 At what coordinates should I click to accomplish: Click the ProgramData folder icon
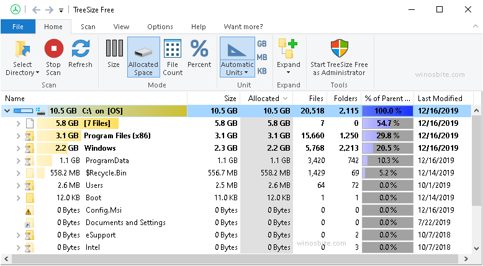point(30,161)
